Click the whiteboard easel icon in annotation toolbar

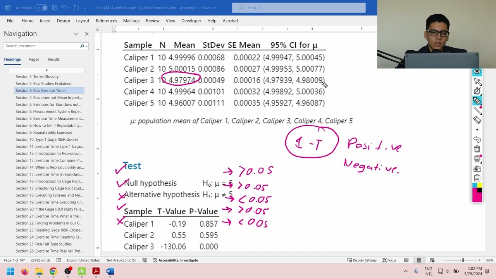click(x=477, y=158)
